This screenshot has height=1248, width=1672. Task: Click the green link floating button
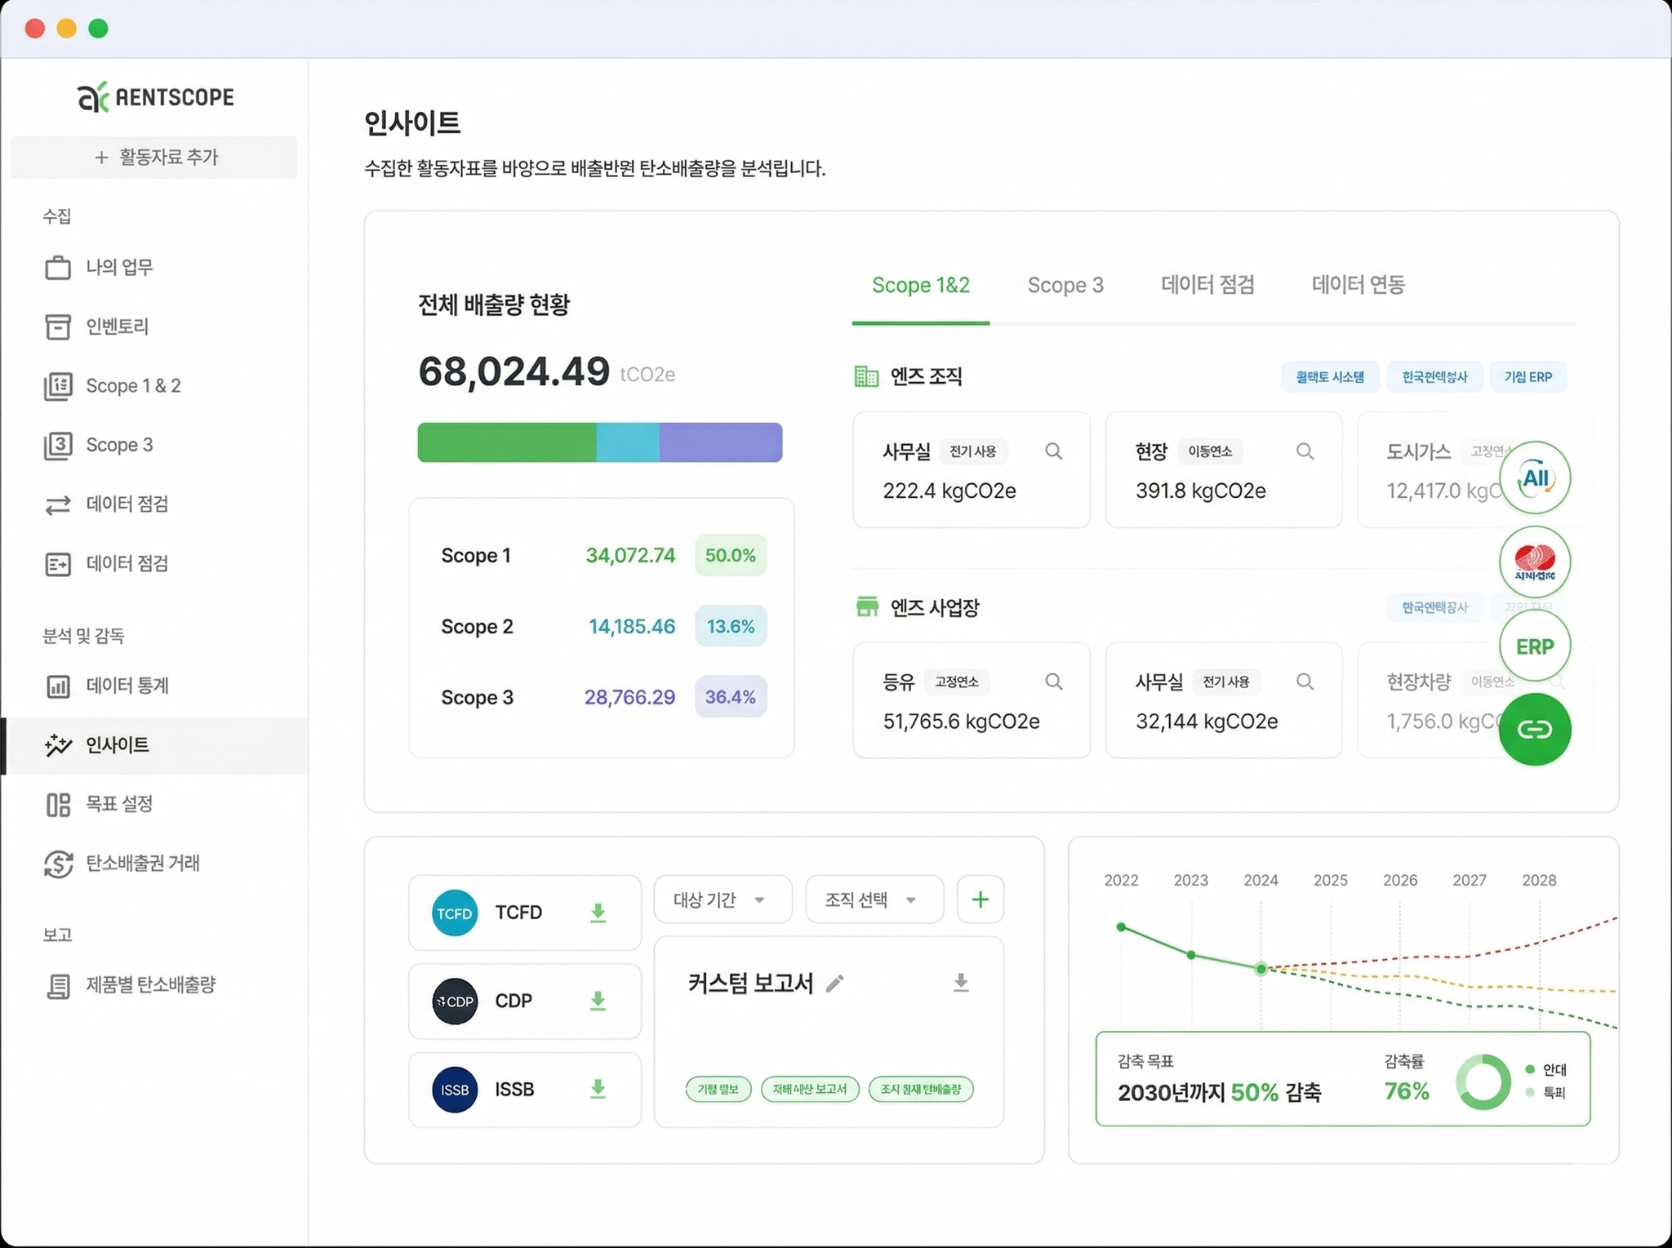tap(1534, 729)
